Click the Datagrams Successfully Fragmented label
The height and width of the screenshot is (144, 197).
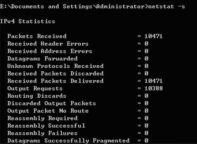point(69,141)
